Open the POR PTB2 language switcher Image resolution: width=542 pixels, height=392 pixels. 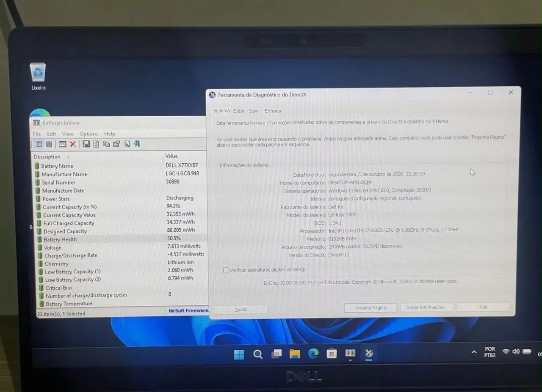pyautogui.click(x=490, y=352)
